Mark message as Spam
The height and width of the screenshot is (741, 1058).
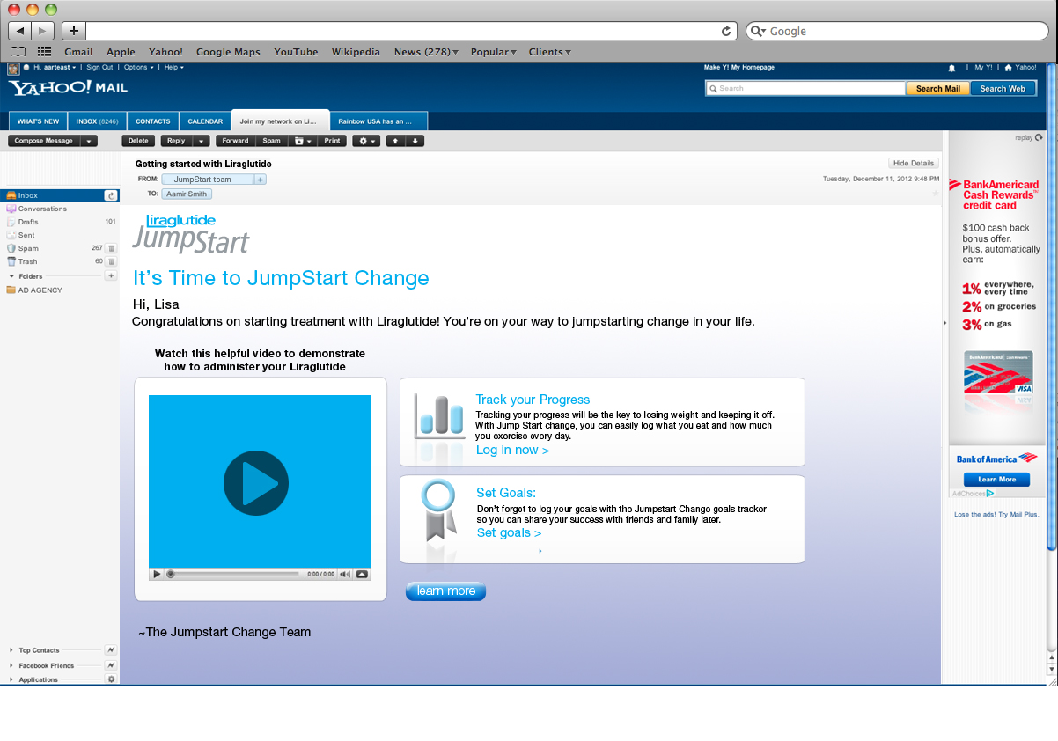pos(272,141)
